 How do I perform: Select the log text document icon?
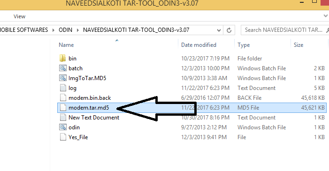(63, 88)
